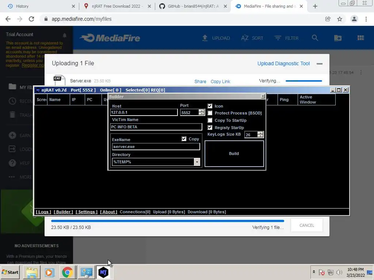
Task: Click the browser back arrow
Action: click(8, 19)
